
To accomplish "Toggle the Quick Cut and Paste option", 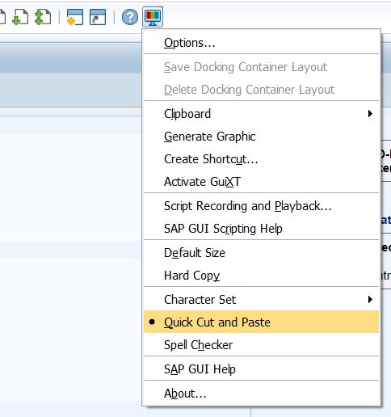I will click(261, 322).
